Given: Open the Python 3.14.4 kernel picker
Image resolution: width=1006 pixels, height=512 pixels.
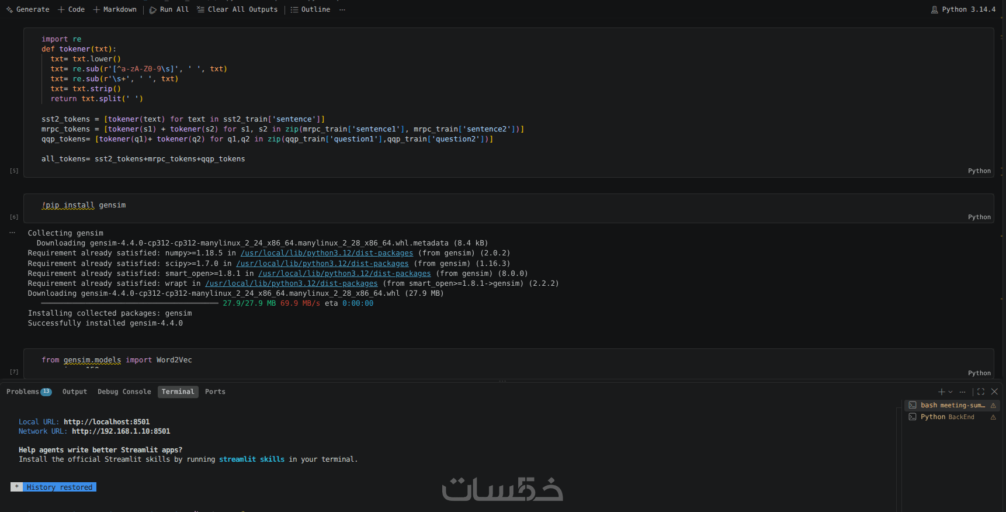Looking at the screenshot, I should pyautogui.click(x=963, y=9).
